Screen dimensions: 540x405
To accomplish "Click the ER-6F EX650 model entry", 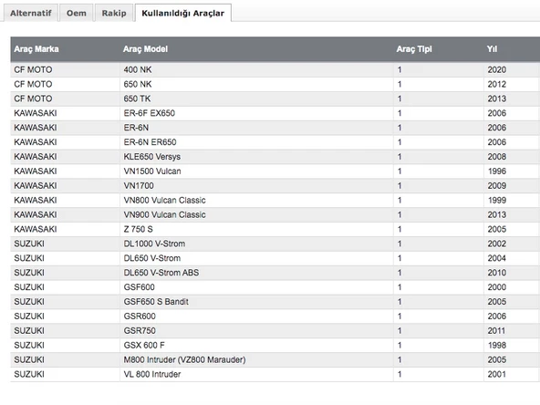I will (x=149, y=113).
